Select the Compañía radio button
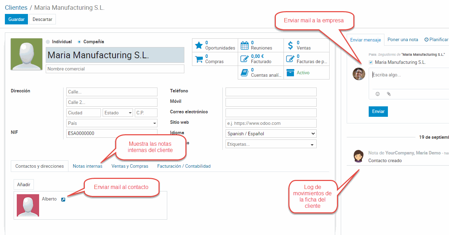 pyautogui.click(x=79, y=42)
